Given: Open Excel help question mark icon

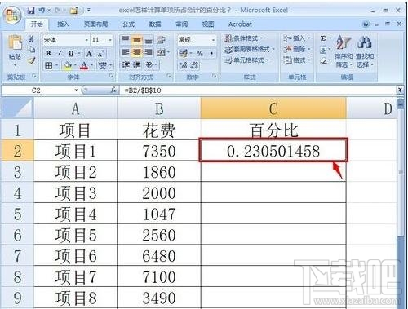Looking at the screenshot, I should click(366, 24).
